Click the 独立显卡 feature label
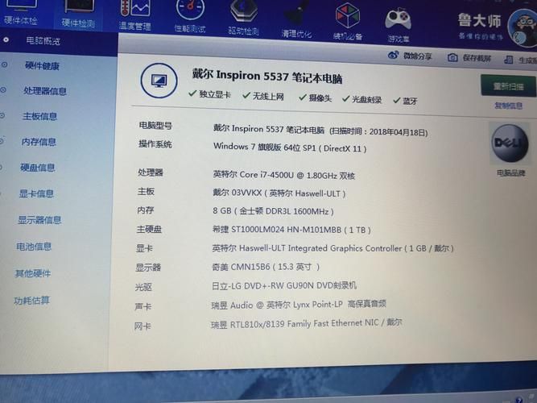The image size is (537, 403). click(215, 94)
